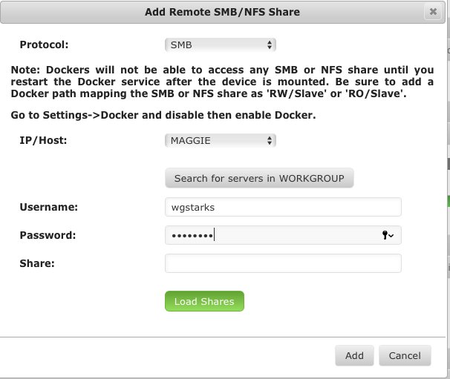
Task: Open the IP/Host dropdown showing MAGGIE
Action: [x=221, y=141]
